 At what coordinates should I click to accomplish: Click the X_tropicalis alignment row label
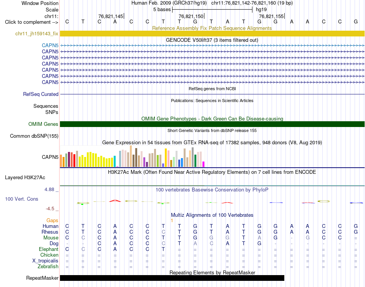(45, 261)
